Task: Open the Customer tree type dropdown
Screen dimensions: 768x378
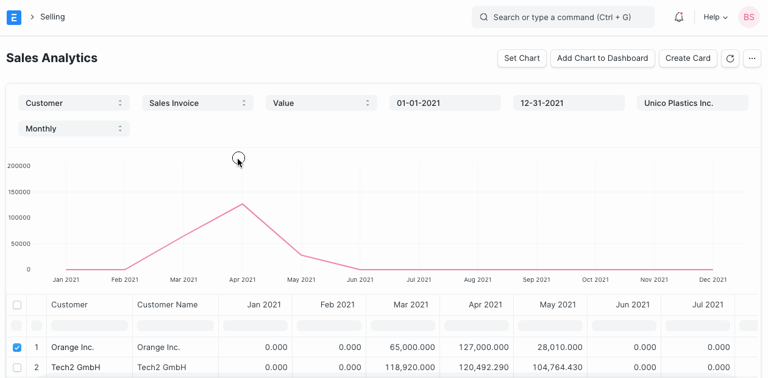Action: tap(73, 103)
